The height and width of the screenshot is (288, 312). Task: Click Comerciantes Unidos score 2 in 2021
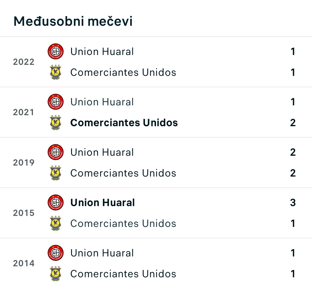coord(293,122)
